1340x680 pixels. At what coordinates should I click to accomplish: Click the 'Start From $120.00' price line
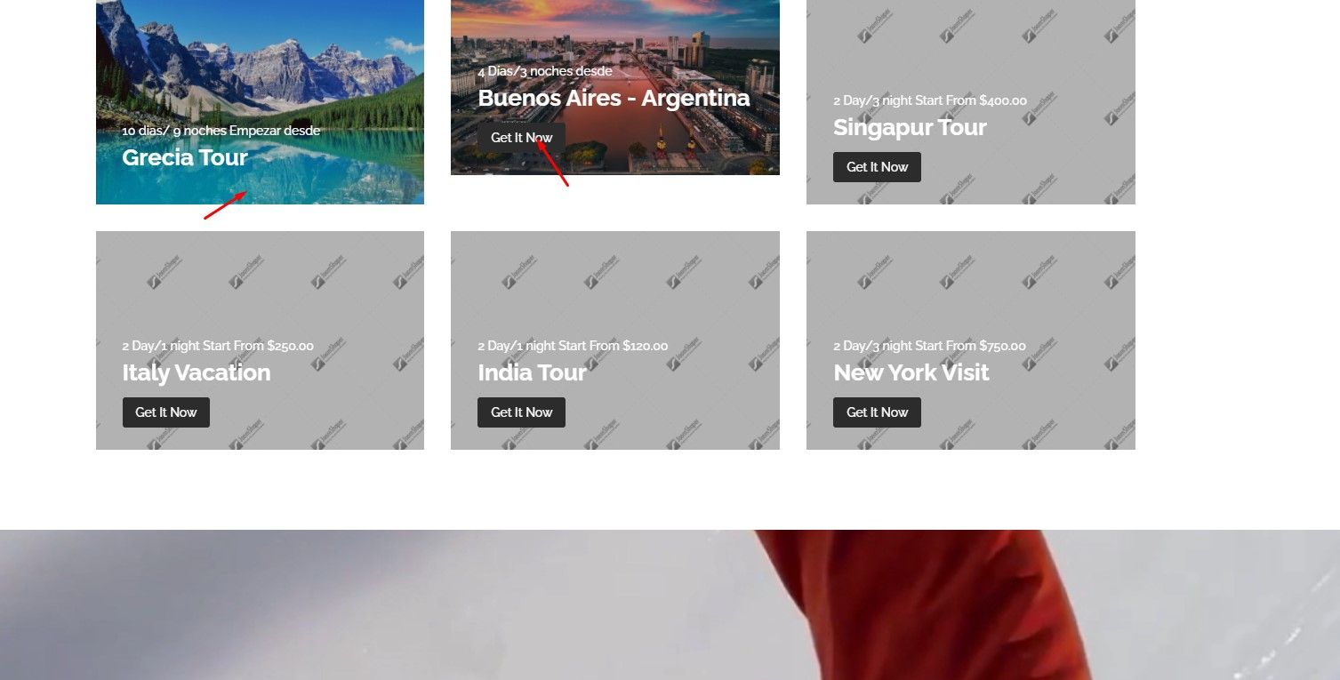point(573,346)
